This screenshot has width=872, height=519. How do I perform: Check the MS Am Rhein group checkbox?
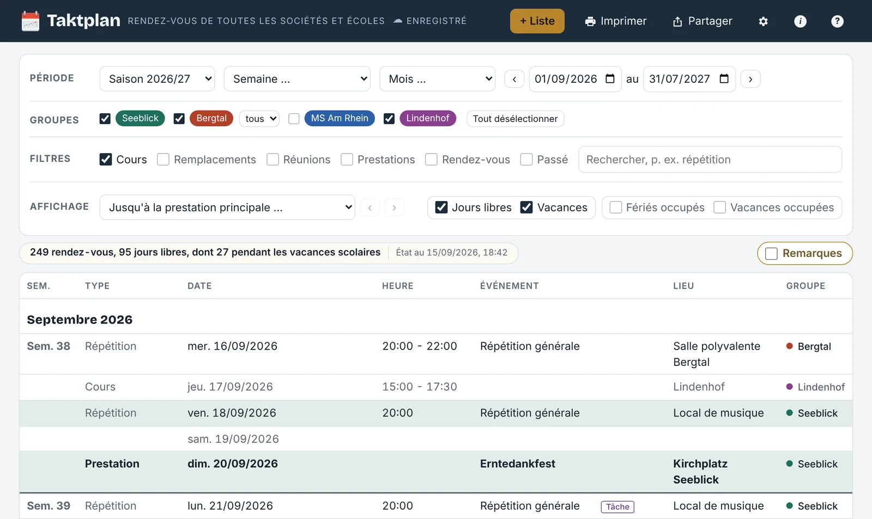click(294, 118)
